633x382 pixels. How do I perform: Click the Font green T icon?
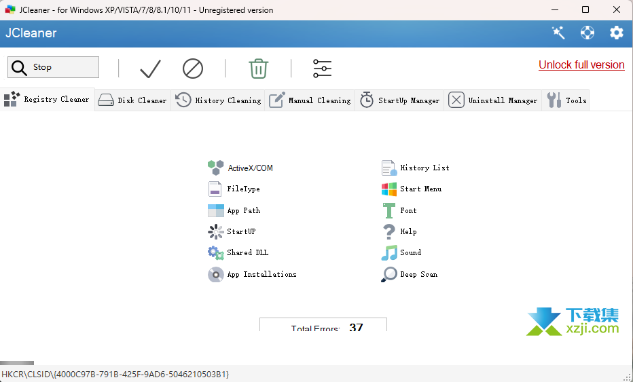tap(389, 210)
